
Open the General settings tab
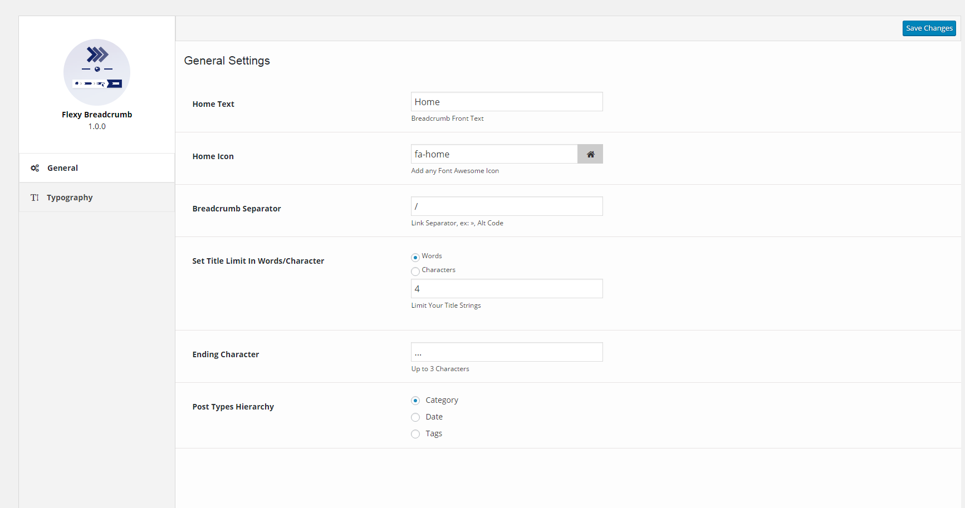point(62,168)
